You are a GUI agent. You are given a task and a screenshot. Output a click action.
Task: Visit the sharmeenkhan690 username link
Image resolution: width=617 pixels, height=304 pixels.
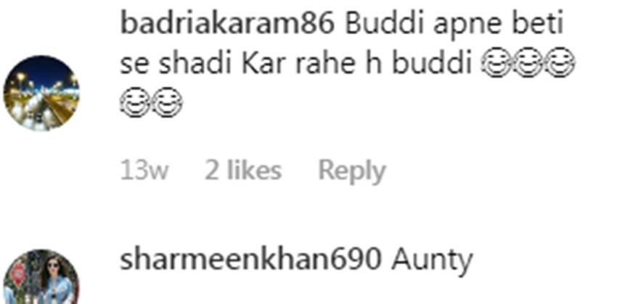[250, 260]
